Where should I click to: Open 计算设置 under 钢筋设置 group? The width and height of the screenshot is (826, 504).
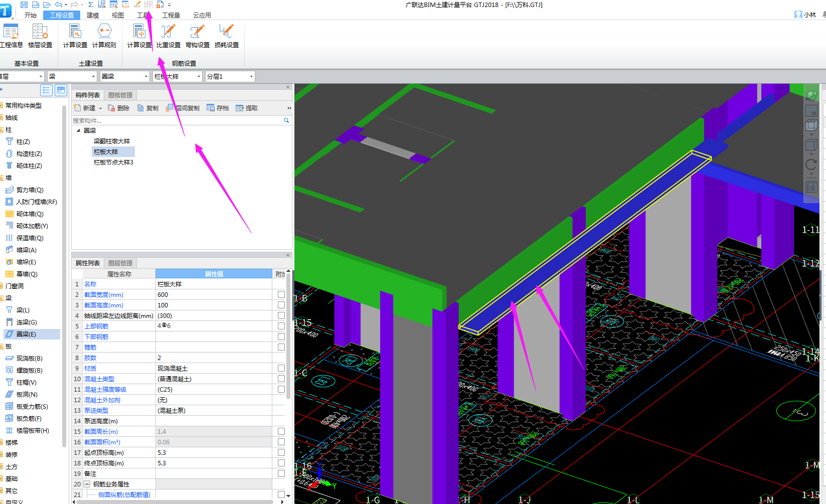pyautogui.click(x=139, y=36)
